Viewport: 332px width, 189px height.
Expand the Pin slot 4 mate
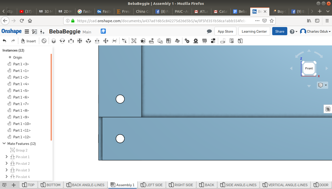7,177
